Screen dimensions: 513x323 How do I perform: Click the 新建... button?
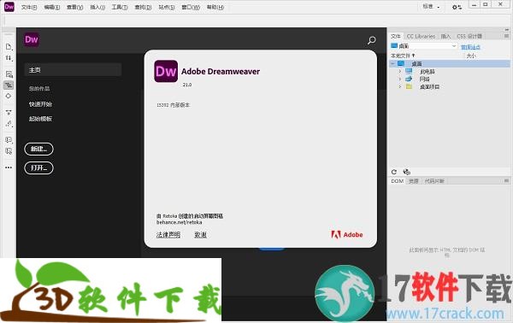[x=39, y=149]
